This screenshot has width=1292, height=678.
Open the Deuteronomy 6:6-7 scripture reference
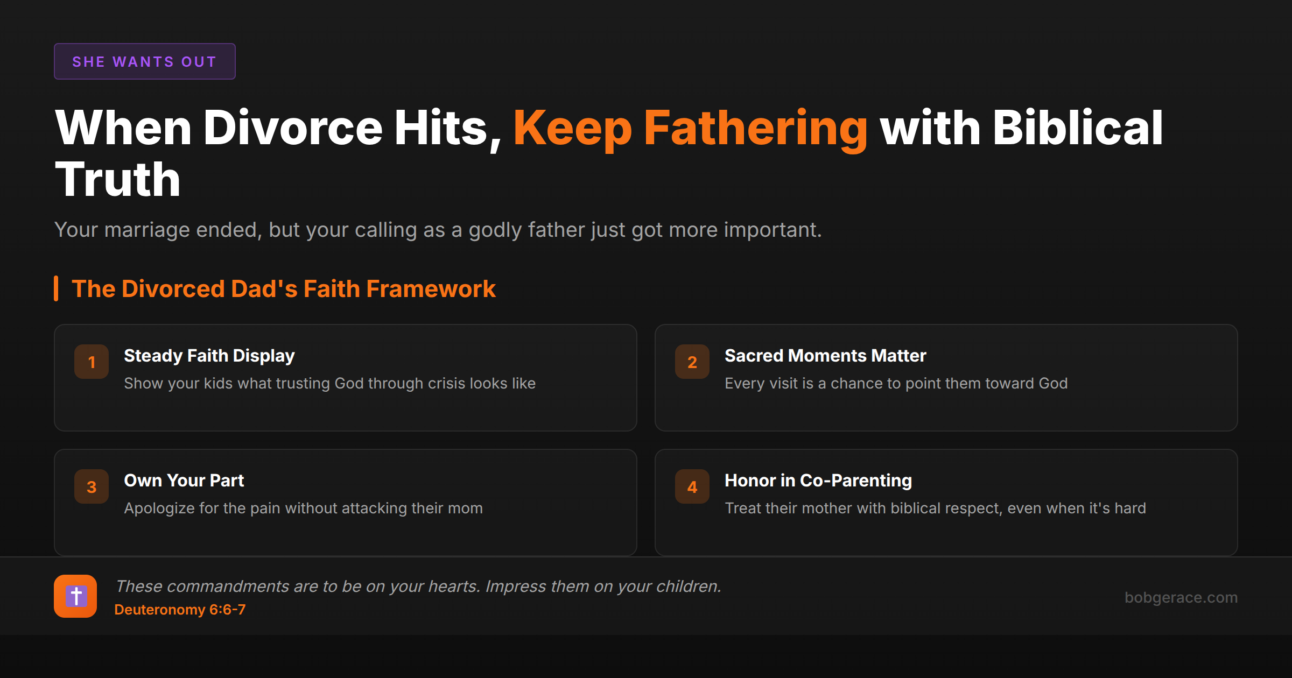click(x=180, y=610)
